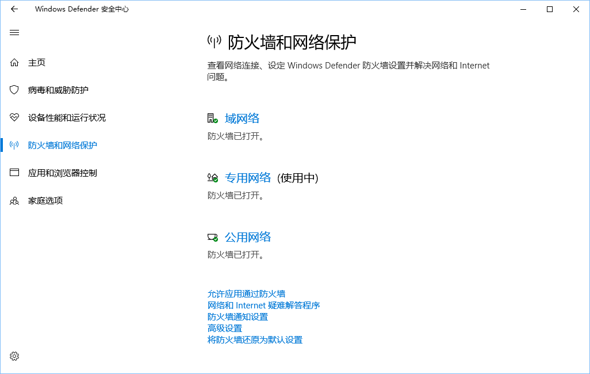Click 防火墙已打开 text under 专用网络
Screen dimensions: 590x374
coord(236,195)
